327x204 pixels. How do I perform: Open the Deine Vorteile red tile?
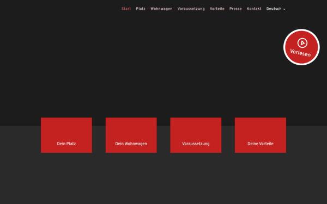(x=261, y=135)
